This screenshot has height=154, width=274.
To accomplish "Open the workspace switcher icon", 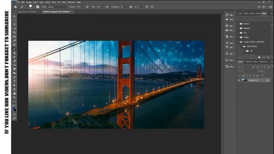I will (264, 7).
